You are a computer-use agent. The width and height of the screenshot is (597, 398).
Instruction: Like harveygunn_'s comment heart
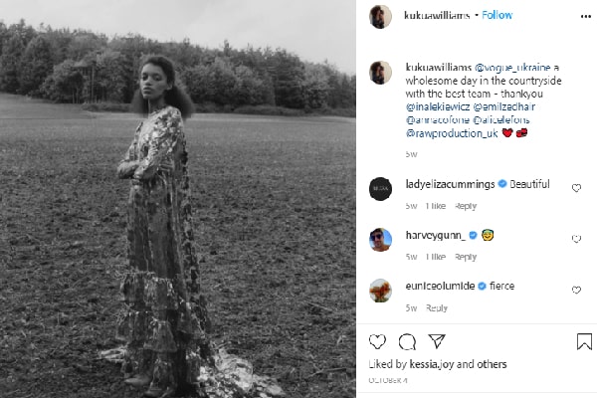(x=576, y=239)
